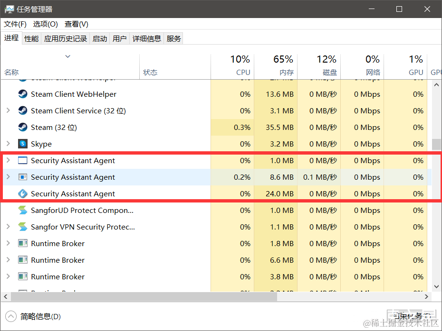Select the SangforUD Protect Compon... name

(82, 210)
